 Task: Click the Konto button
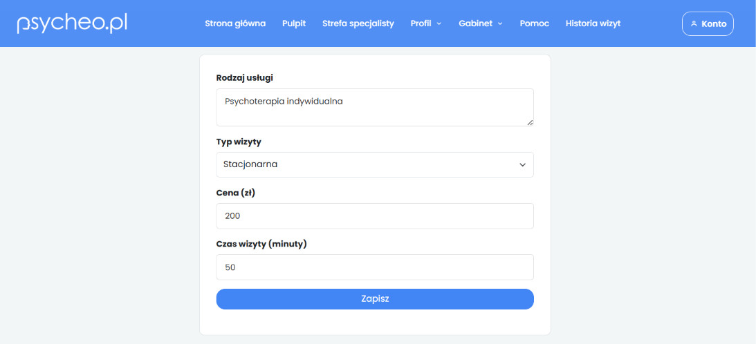[x=708, y=23]
